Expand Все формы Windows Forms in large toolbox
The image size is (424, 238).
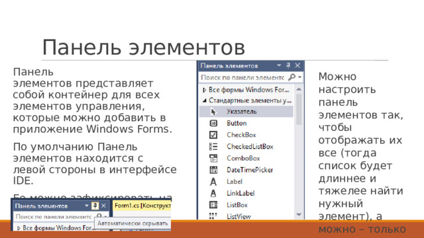[x=205, y=90]
